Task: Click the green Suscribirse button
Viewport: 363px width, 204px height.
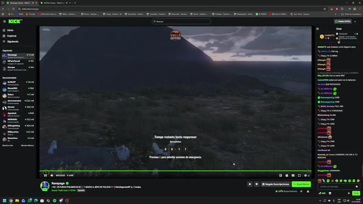Action: 301,184
